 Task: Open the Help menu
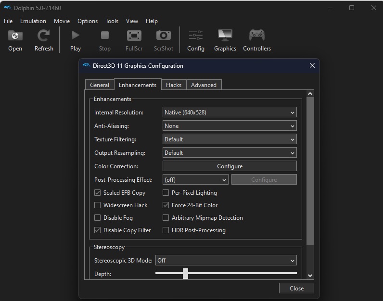pyautogui.click(x=152, y=21)
